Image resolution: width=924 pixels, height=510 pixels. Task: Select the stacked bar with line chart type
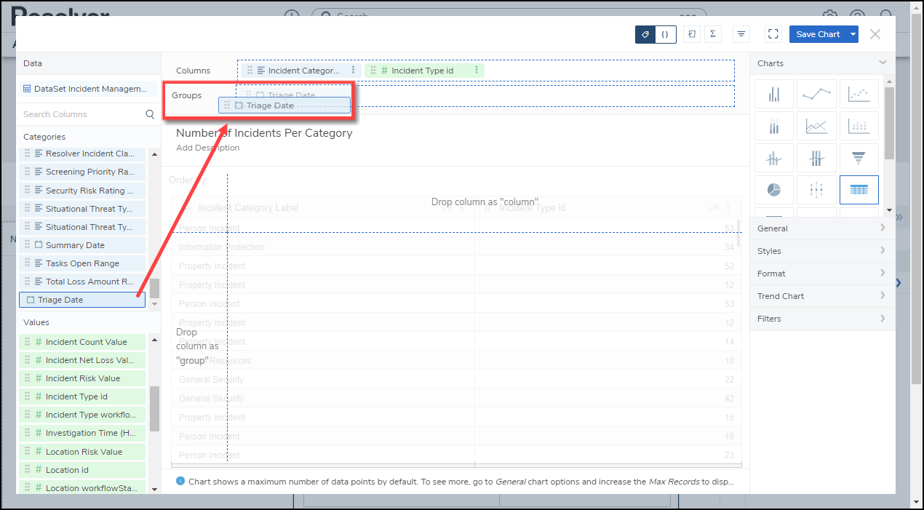[816, 158]
